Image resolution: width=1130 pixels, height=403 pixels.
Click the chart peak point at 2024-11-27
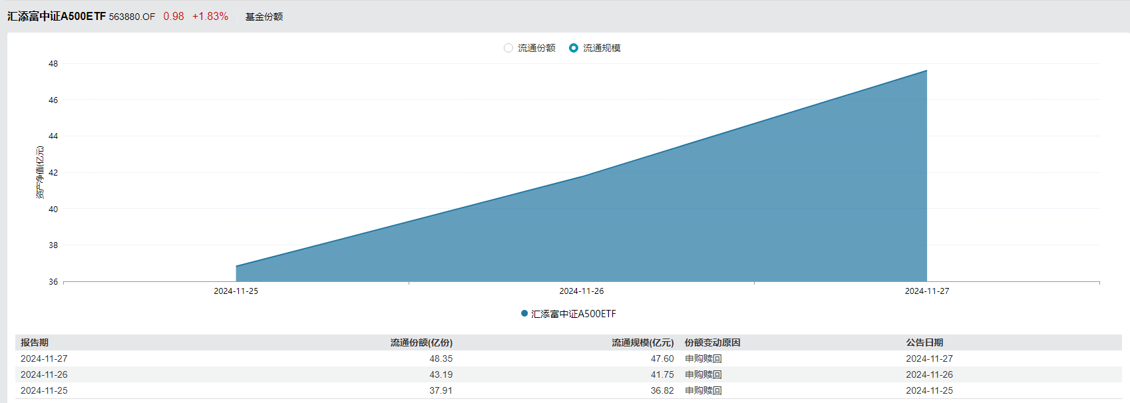click(926, 70)
